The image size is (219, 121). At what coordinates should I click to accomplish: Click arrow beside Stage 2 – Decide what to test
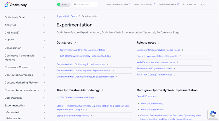(x=91, y=116)
